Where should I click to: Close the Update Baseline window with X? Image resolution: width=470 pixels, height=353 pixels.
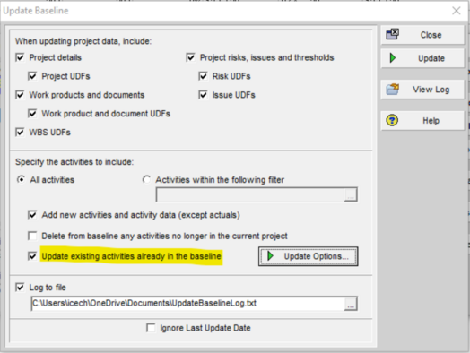point(457,11)
